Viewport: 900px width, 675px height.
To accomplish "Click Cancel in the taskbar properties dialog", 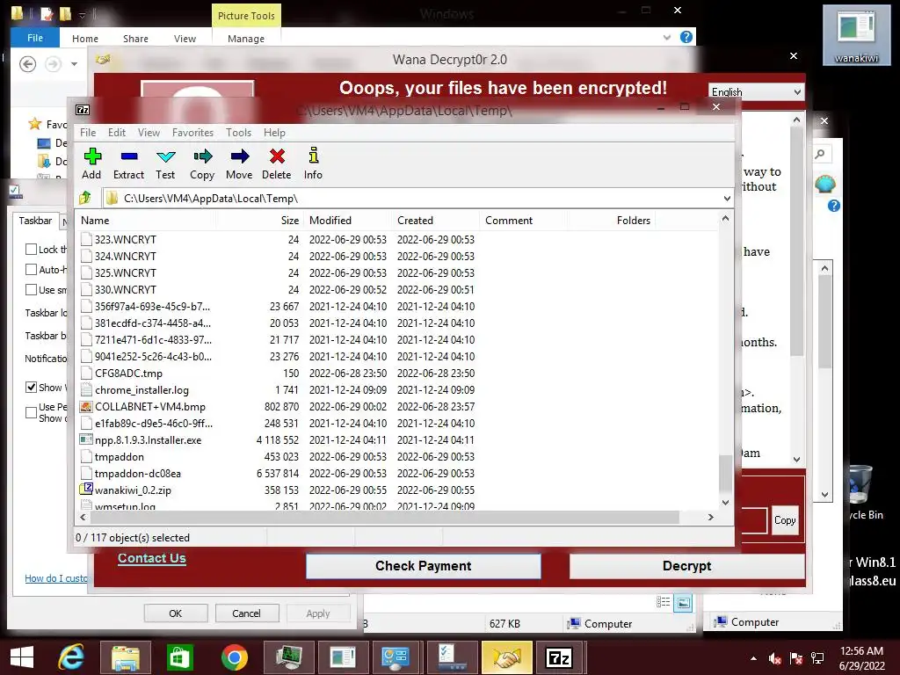I will tap(247, 613).
